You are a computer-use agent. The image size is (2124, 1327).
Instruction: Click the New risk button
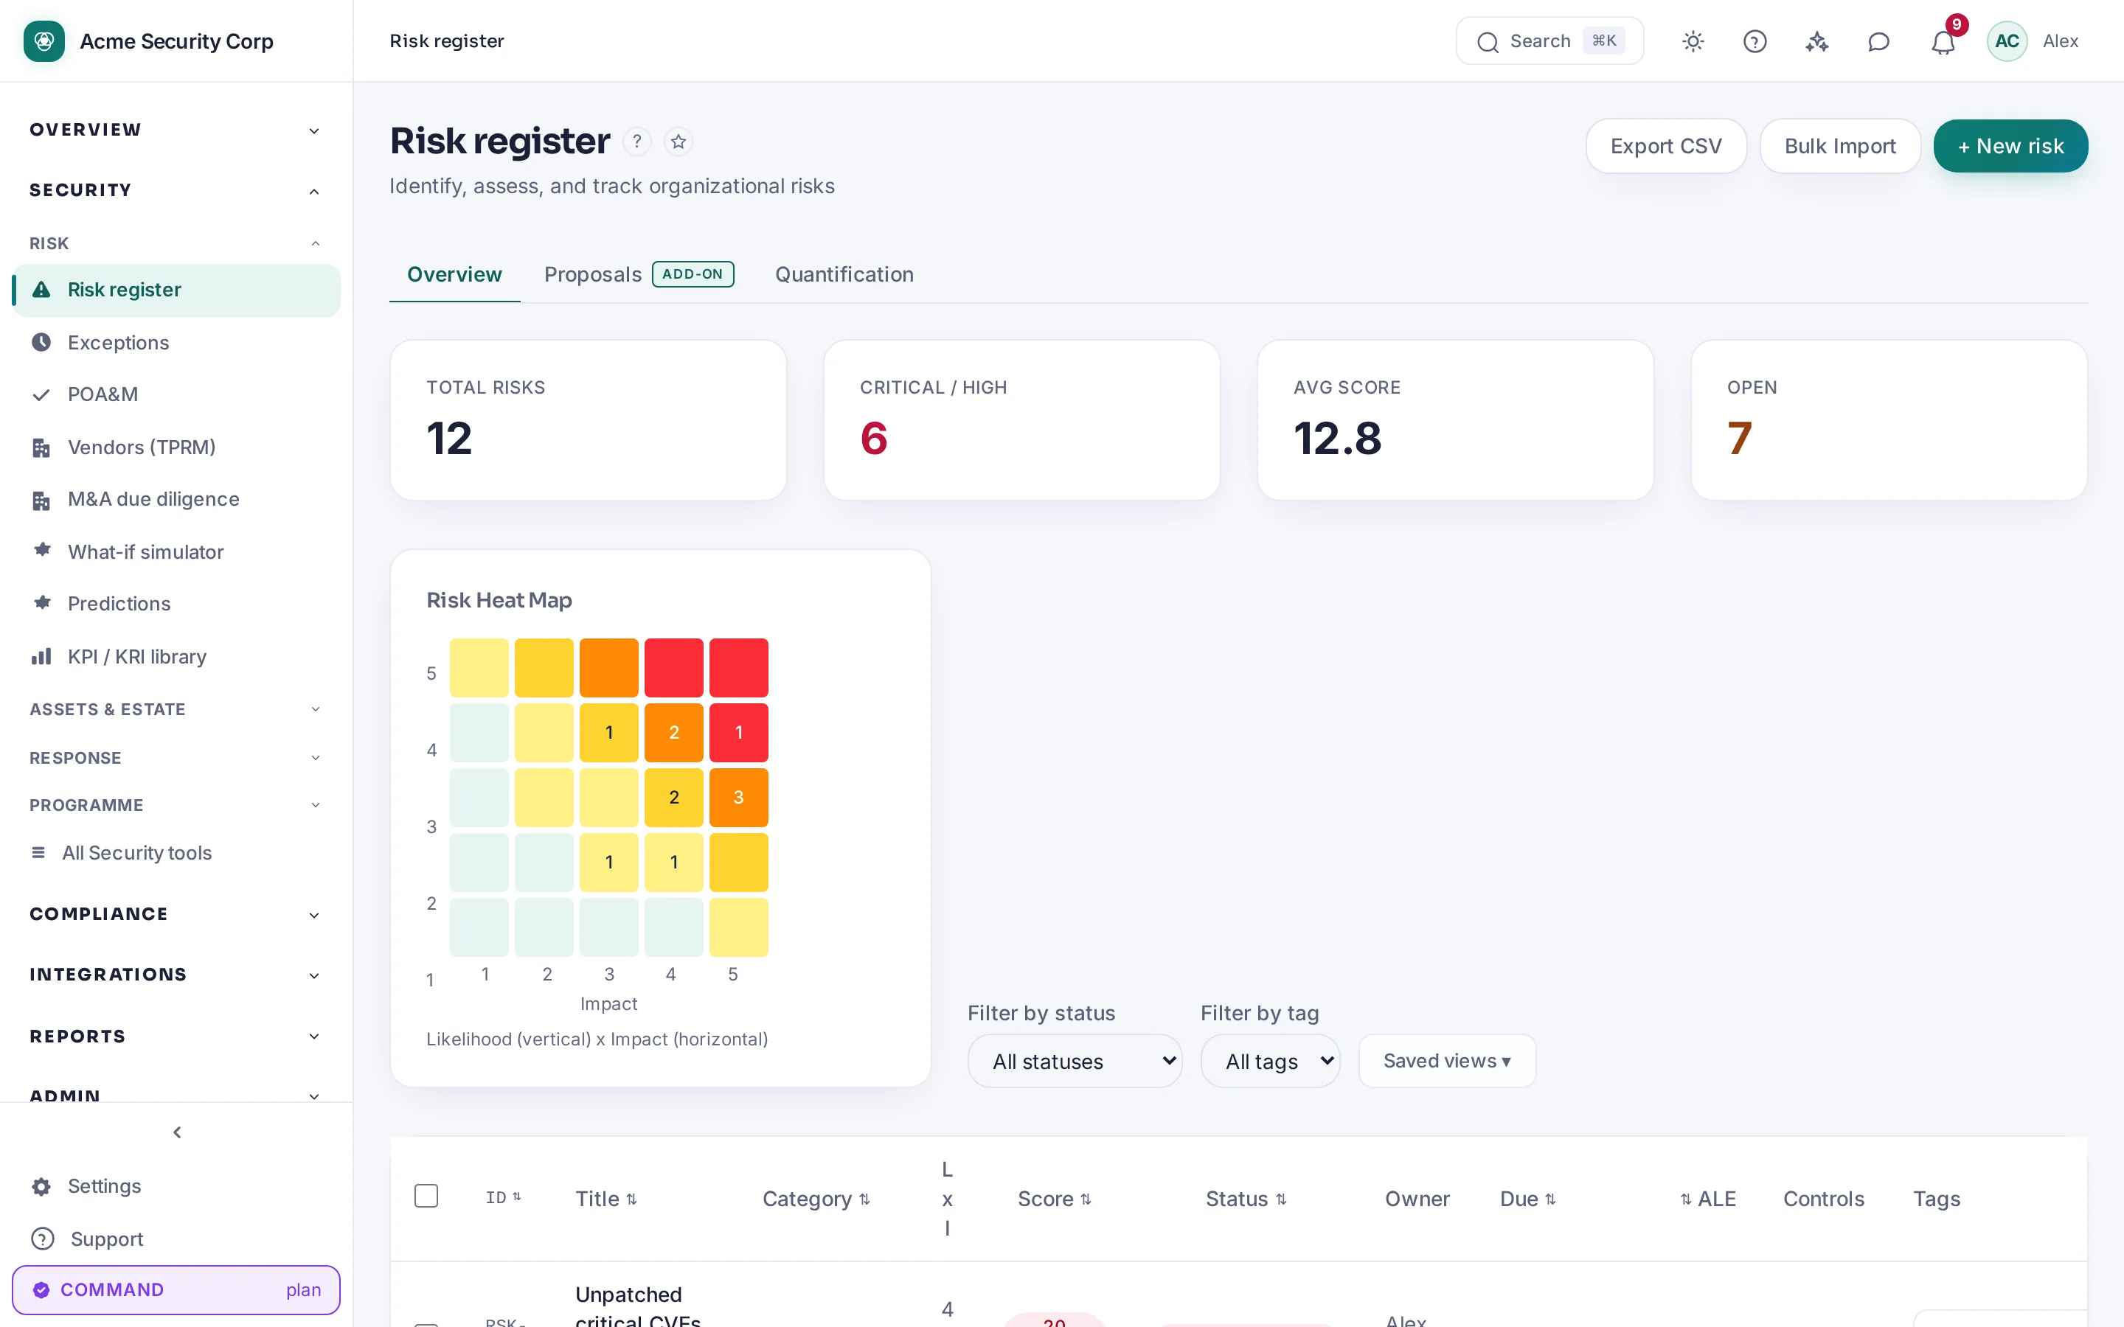click(x=2010, y=146)
